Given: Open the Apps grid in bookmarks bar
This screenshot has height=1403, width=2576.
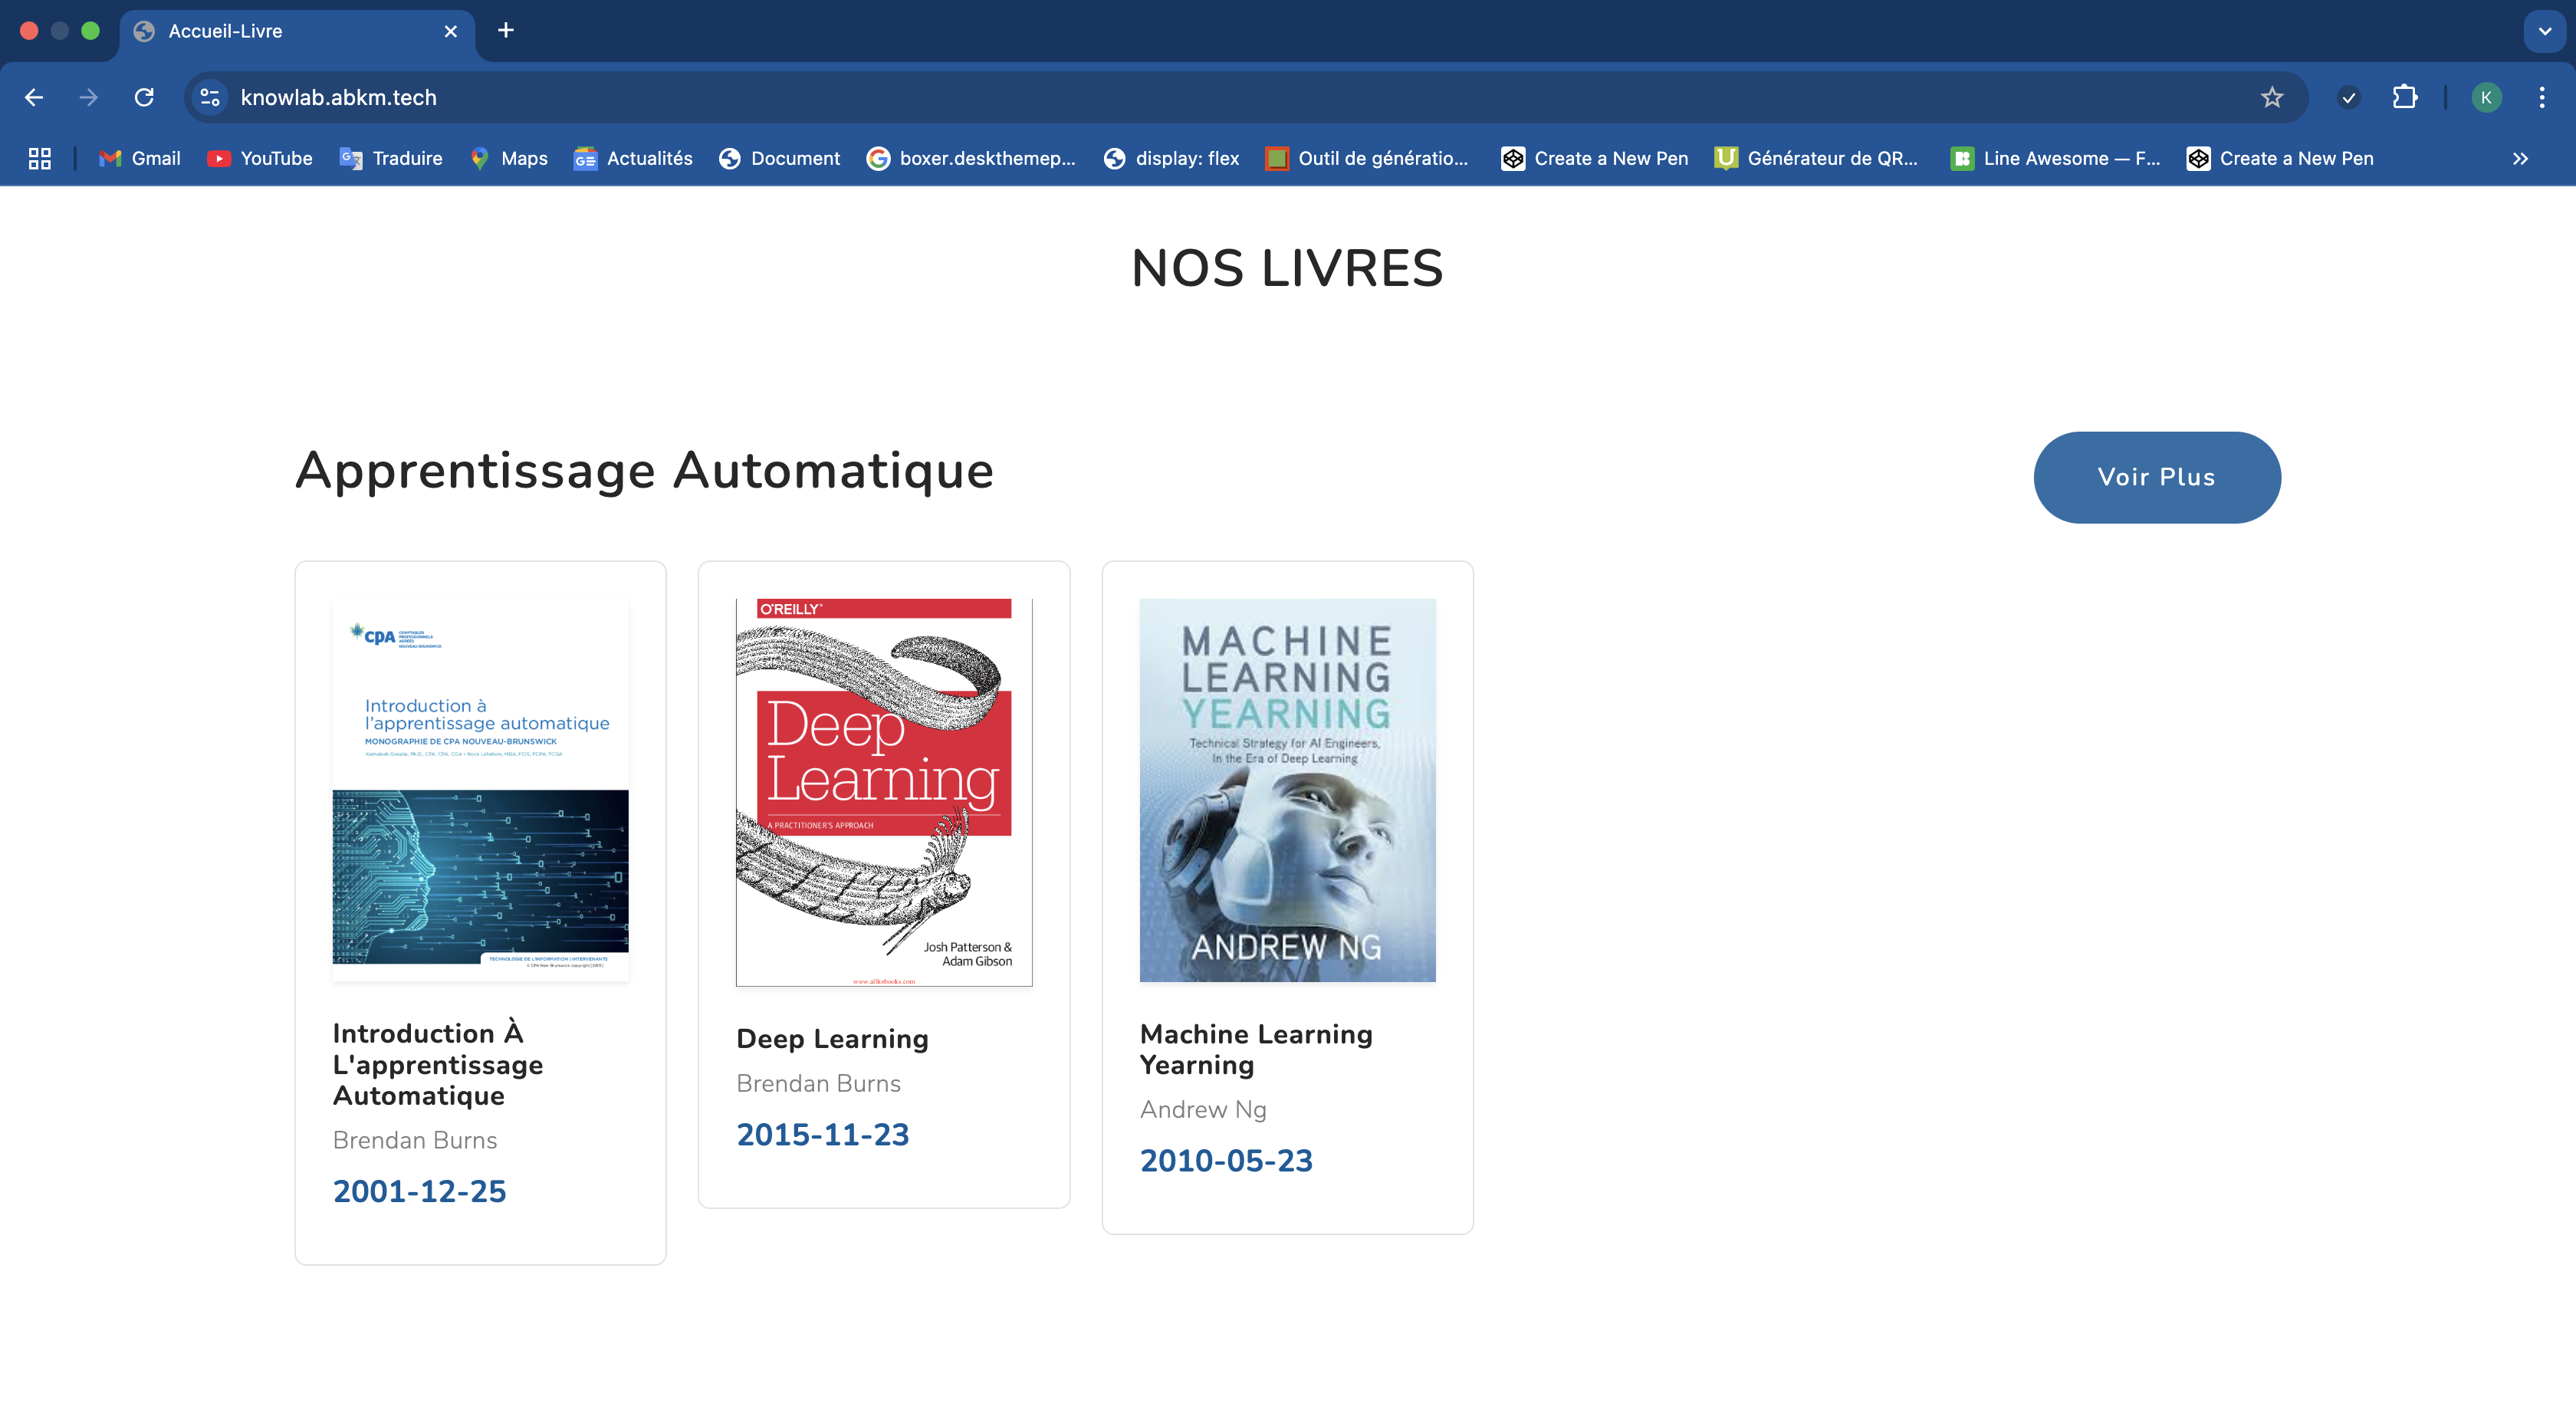Looking at the screenshot, I should (40, 158).
